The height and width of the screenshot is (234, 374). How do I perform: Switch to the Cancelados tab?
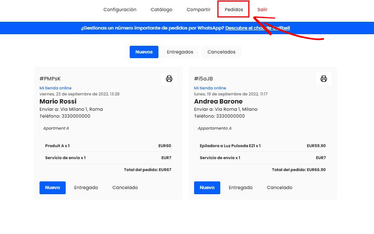pos(221,52)
